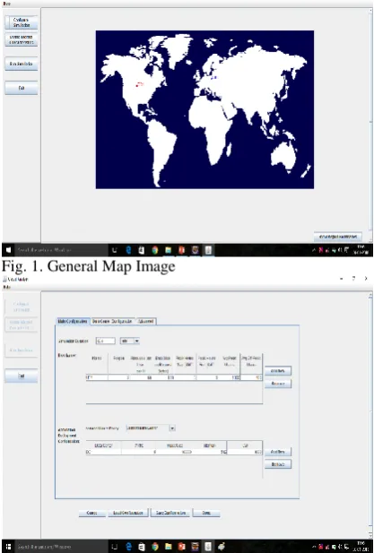This screenshot has height=553, width=374.
Task: Click the Windows Start icon in upper taskbar
Action: [8, 250]
